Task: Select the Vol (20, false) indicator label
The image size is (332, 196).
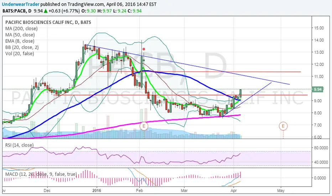Action: 20,53
